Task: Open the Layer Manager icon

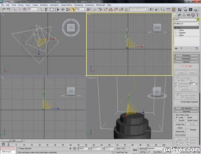Action: 162,10
